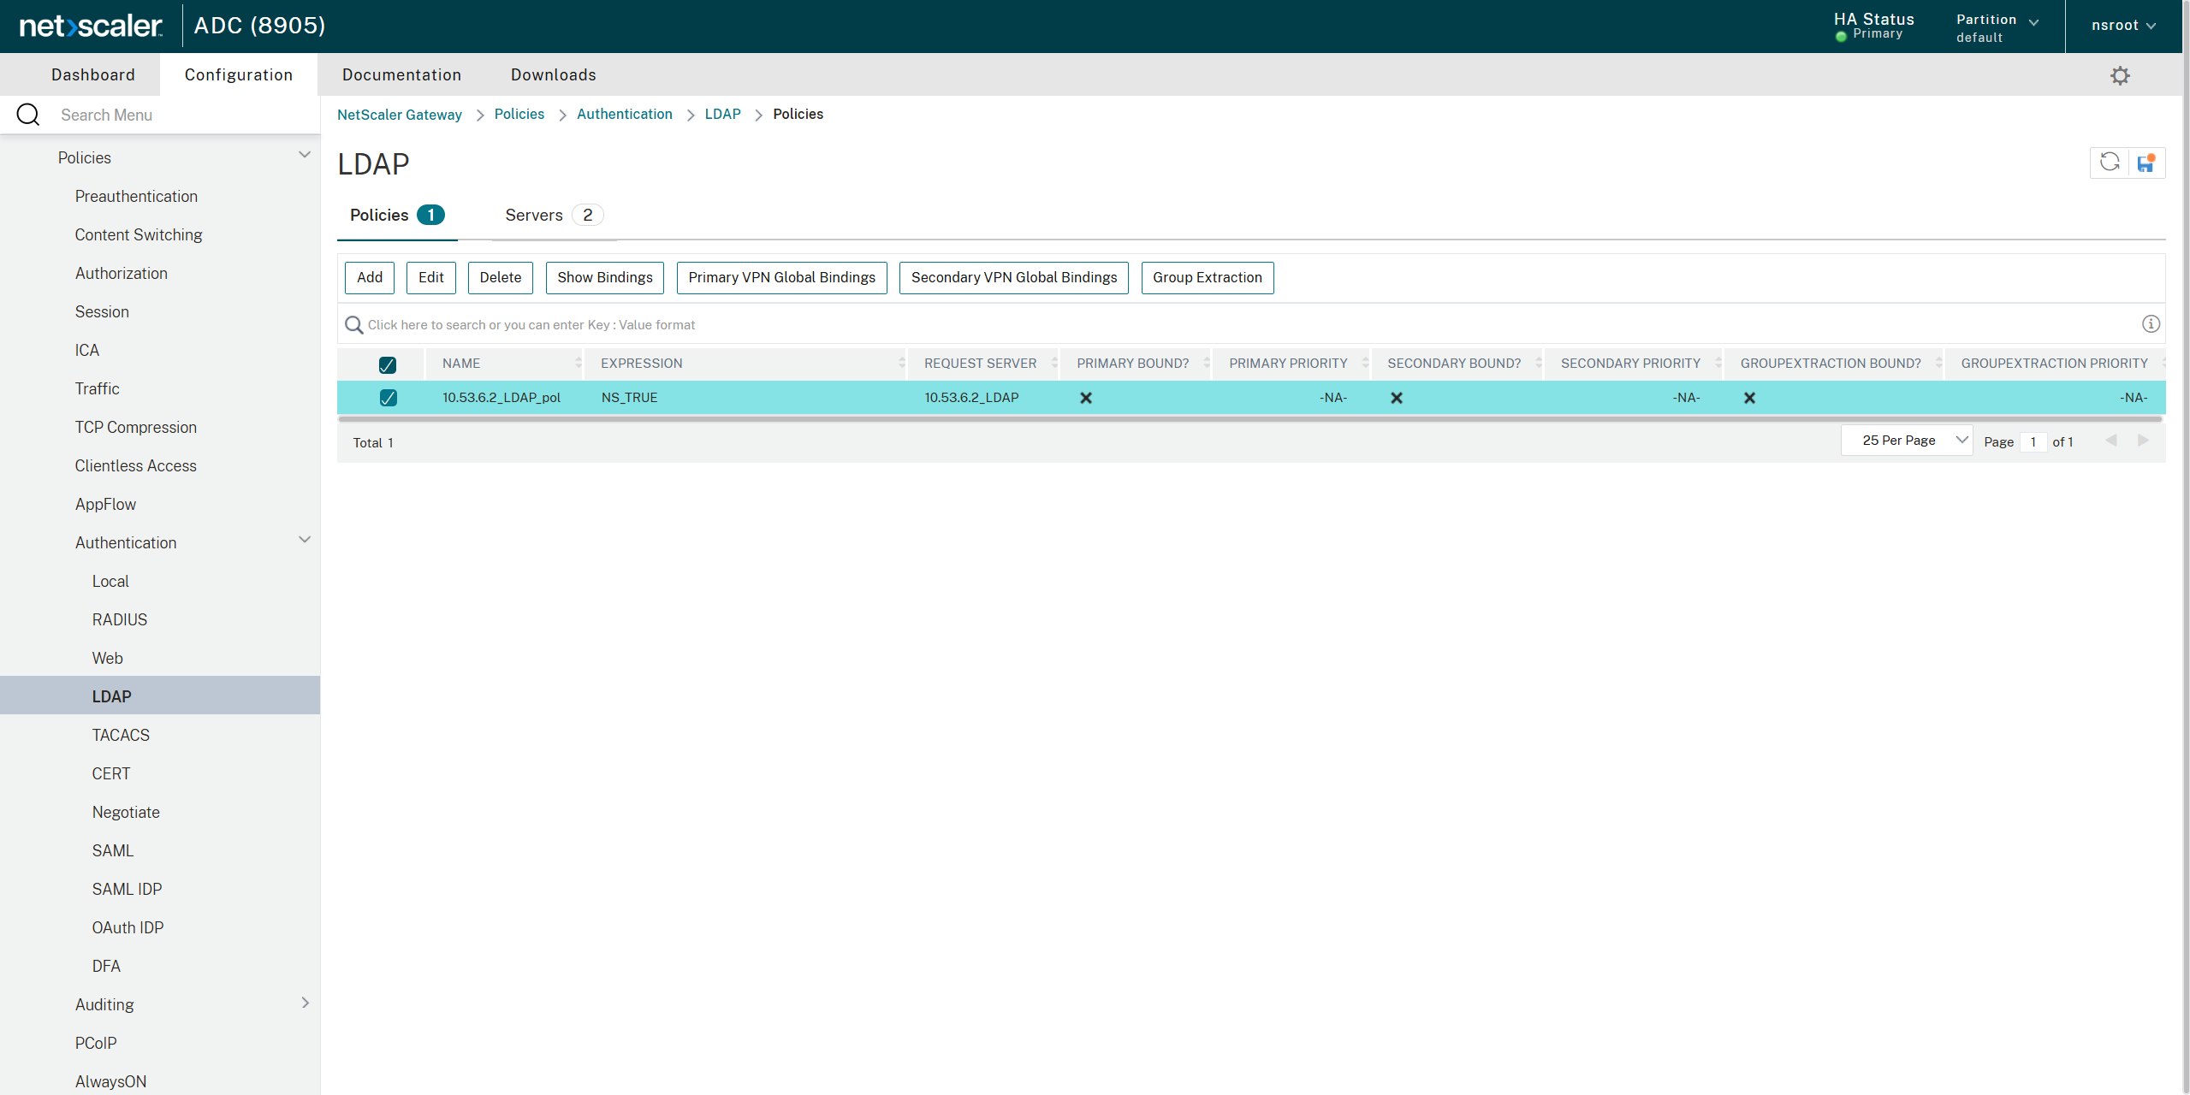Click the NetScaler Gateway breadcrumb link
Image resolution: width=2190 pixels, height=1095 pixels.
(x=399, y=115)
